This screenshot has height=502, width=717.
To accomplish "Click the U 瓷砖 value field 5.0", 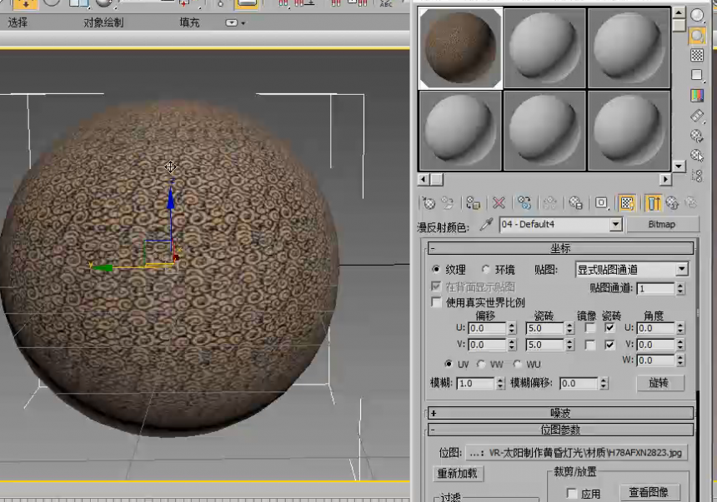I will tap(545, 328).
